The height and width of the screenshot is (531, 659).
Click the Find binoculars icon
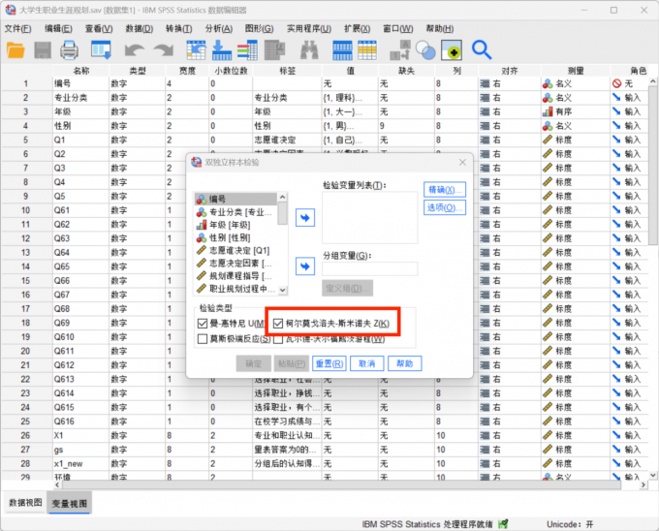(309, 50)
